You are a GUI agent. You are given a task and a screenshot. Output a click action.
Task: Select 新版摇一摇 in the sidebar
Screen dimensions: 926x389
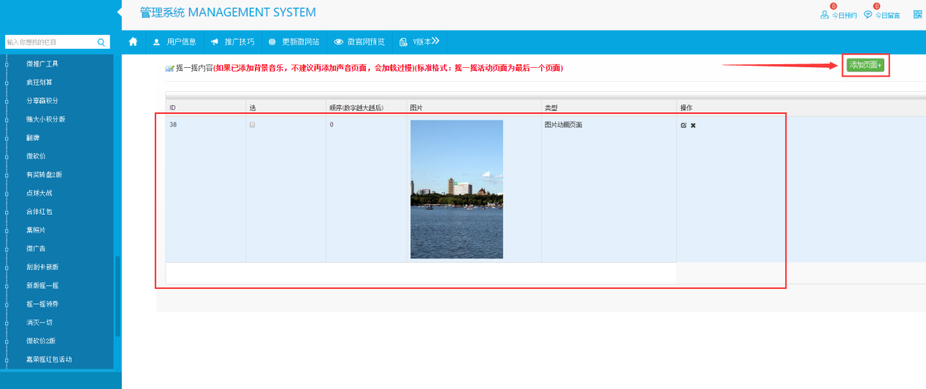pyautogui.click(x=42, y=285)
